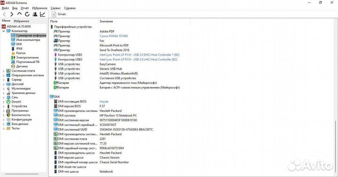Select the Датчики tree item
The height and width of the screenshot is (177, 338).
click(19, 66)
